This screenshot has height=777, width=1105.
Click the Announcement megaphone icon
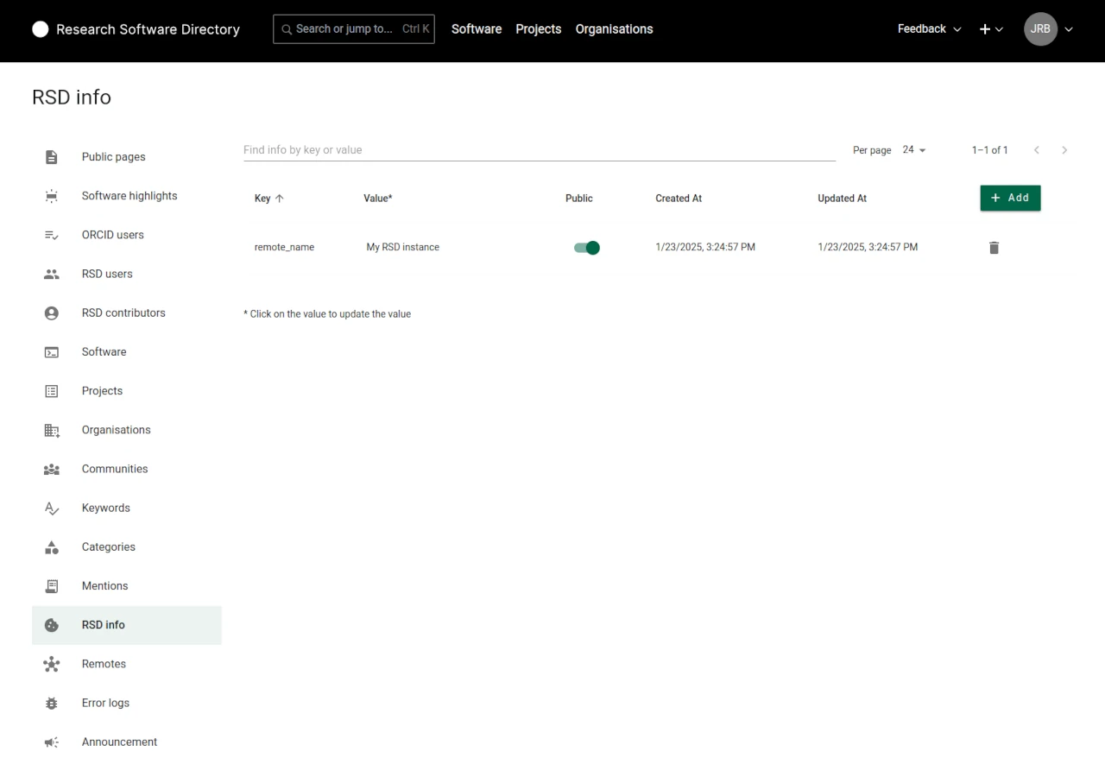(52, 742)
